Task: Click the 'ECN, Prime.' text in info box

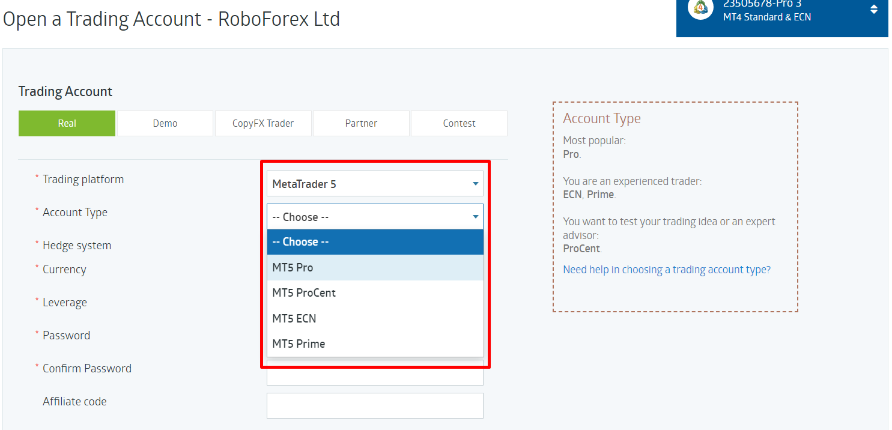Action: pyautogui.click(x=589, y=195)
